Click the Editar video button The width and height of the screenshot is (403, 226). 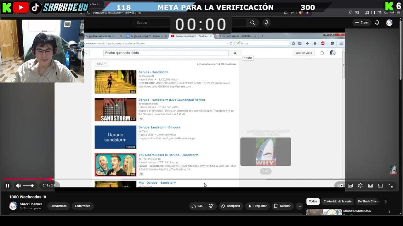pyautogui.click(x=82, y=206)
